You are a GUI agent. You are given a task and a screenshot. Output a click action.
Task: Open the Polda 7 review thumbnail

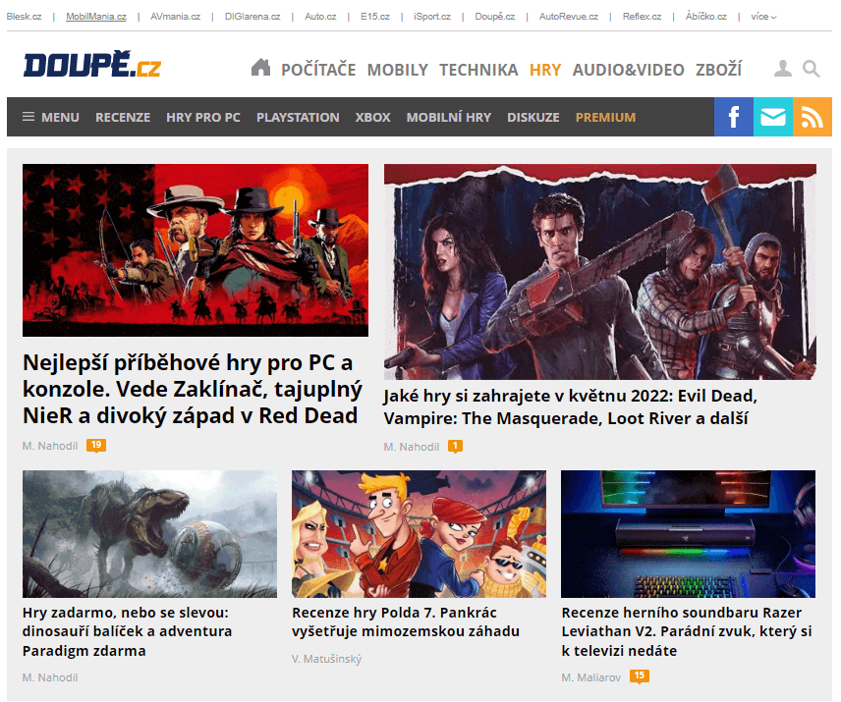point(419,534)
